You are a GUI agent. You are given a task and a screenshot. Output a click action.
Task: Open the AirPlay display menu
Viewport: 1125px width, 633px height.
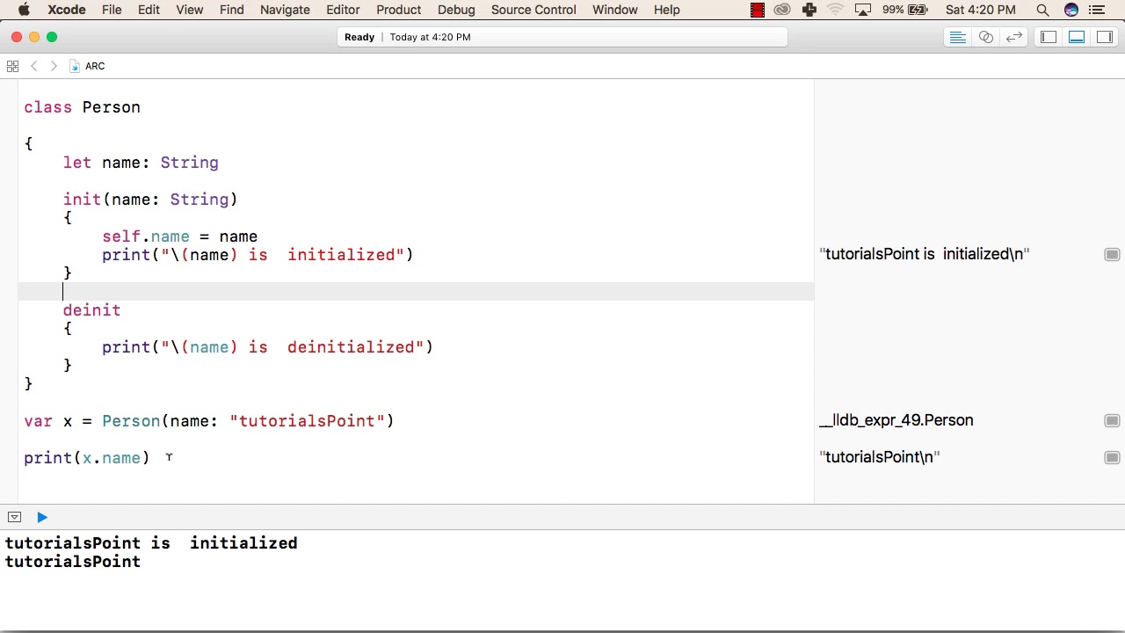(x=863, y=10)
